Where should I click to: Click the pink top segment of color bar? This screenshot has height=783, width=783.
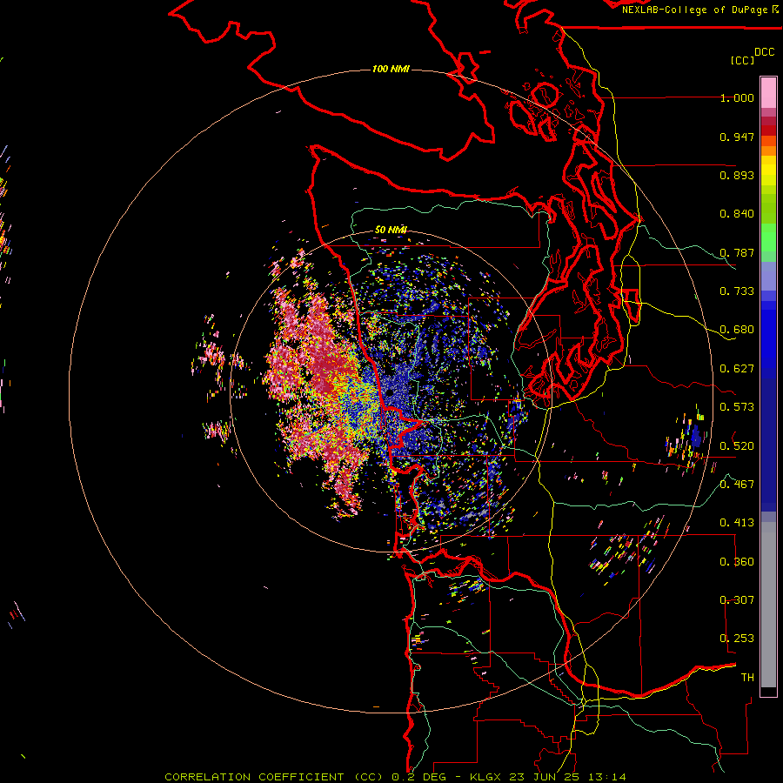(x=768, y=92)
